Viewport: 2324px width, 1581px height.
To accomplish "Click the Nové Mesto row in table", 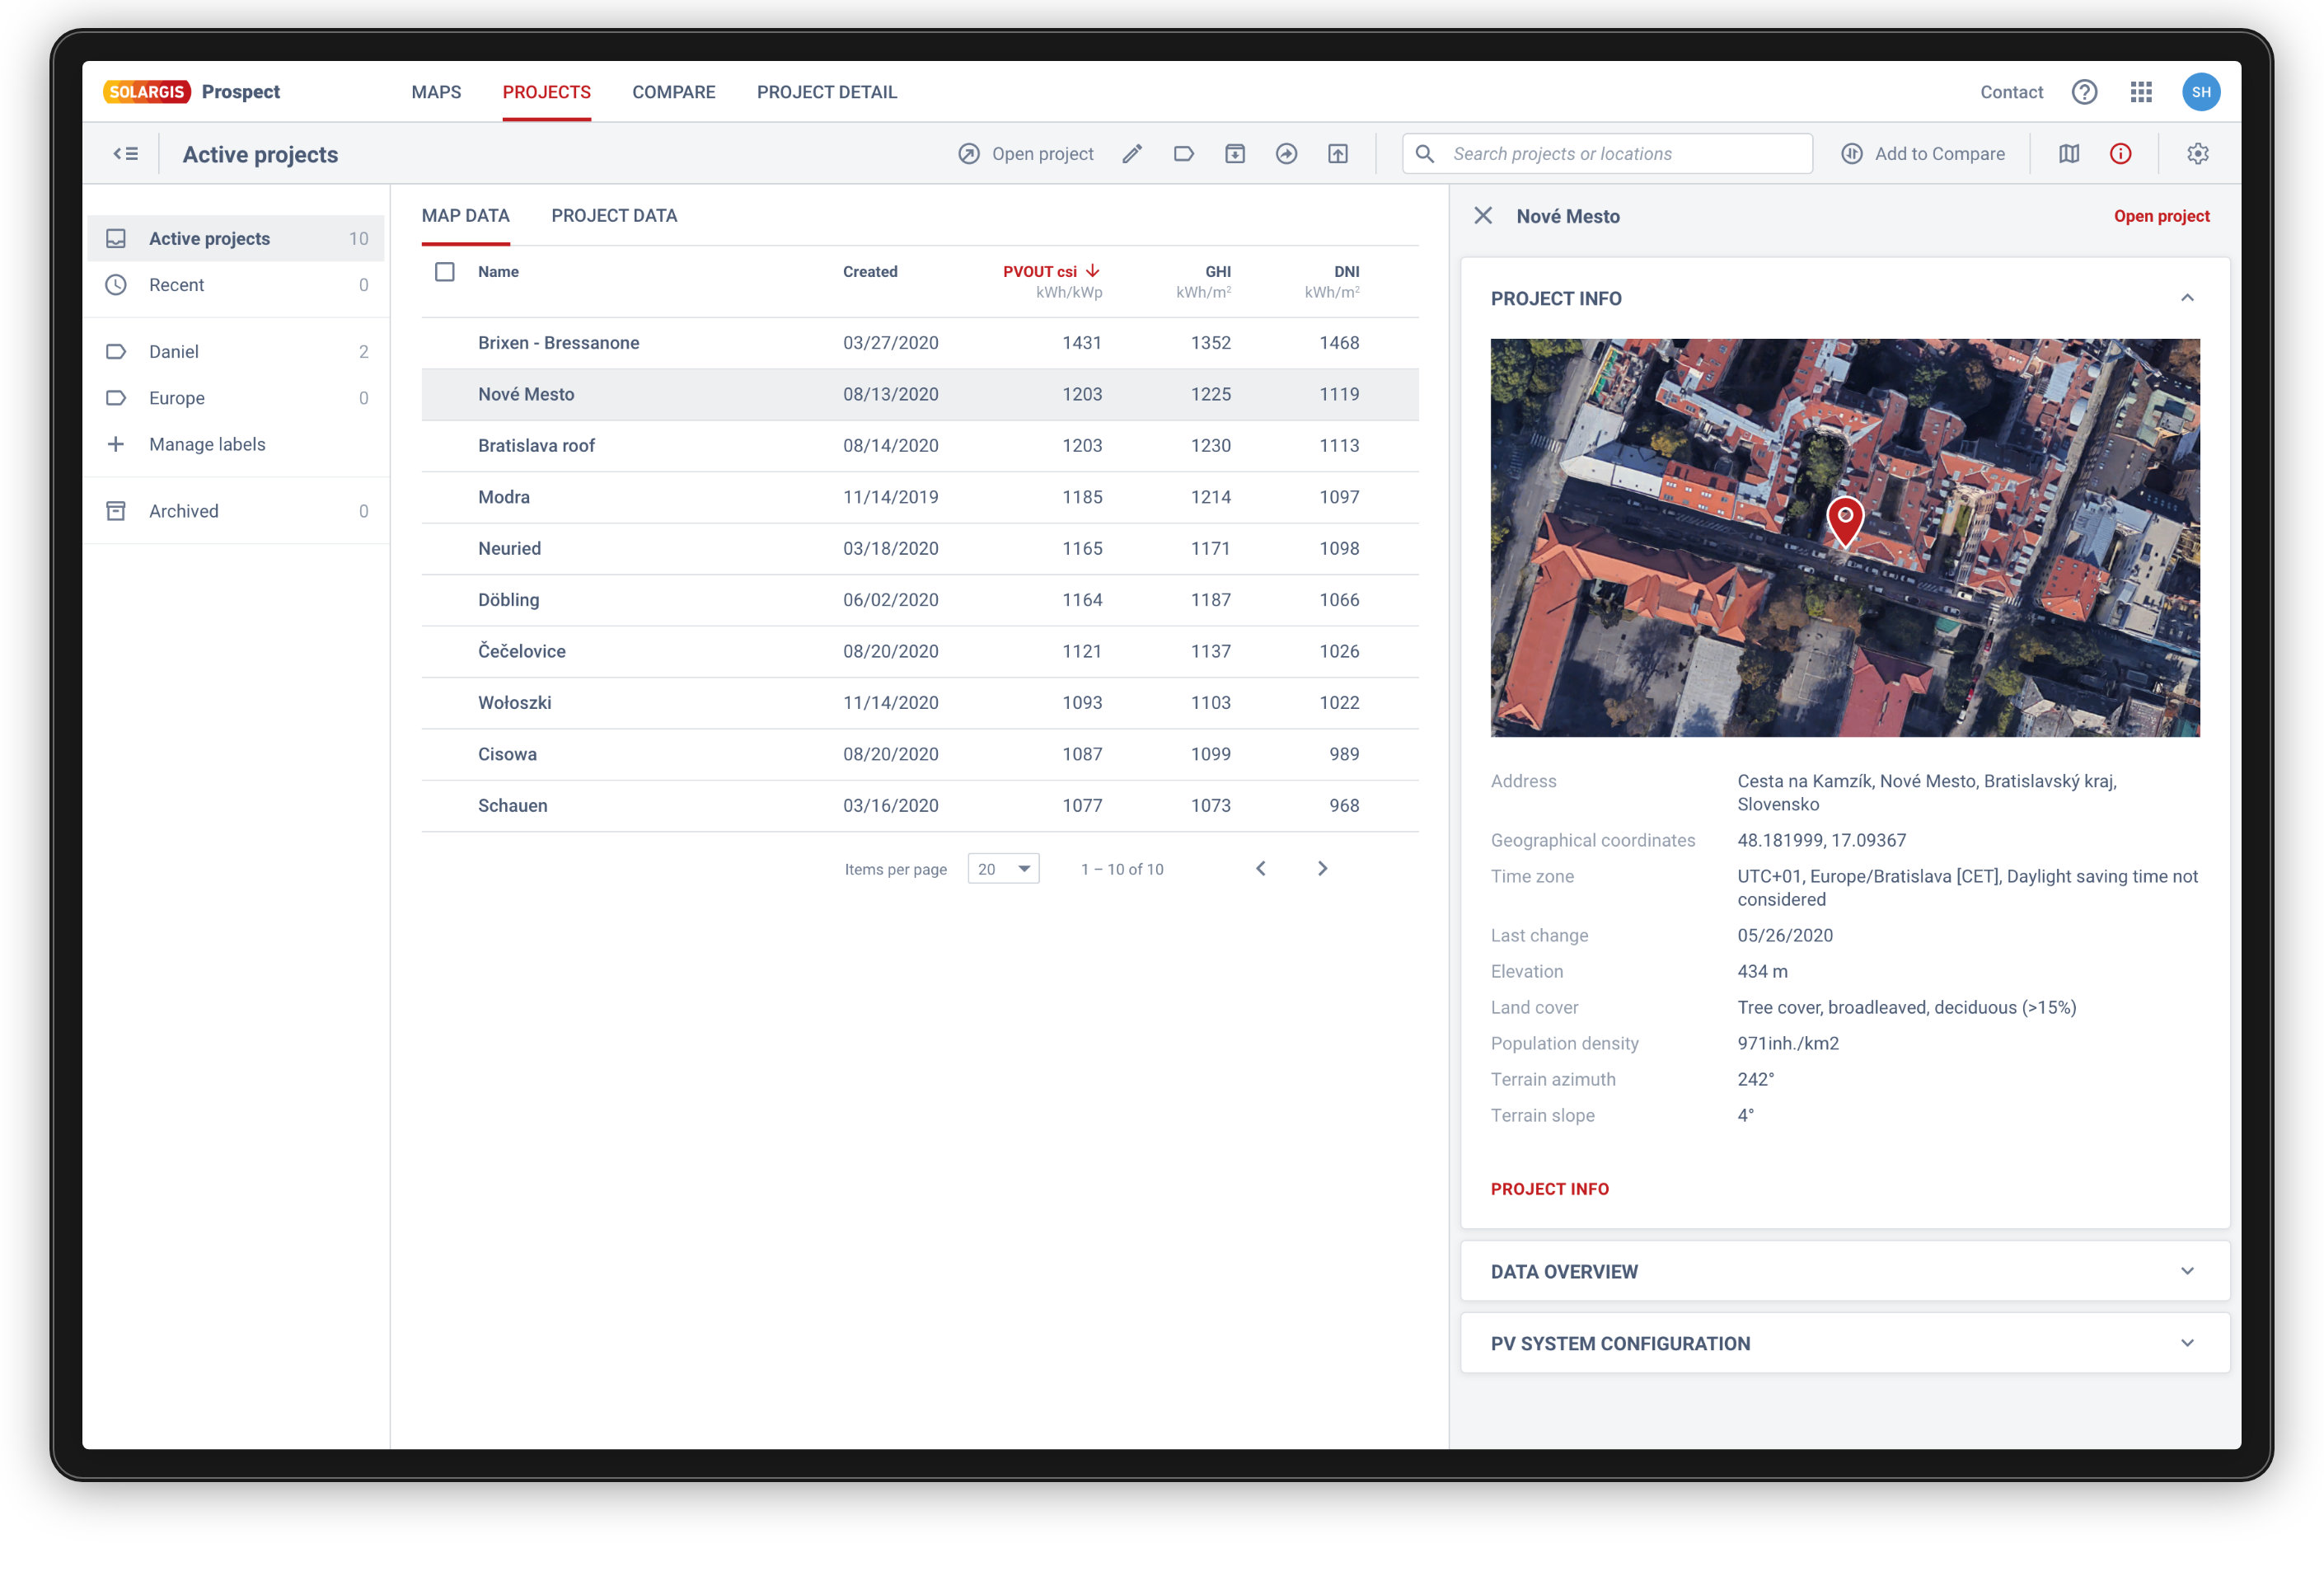I will coord(920,395).
